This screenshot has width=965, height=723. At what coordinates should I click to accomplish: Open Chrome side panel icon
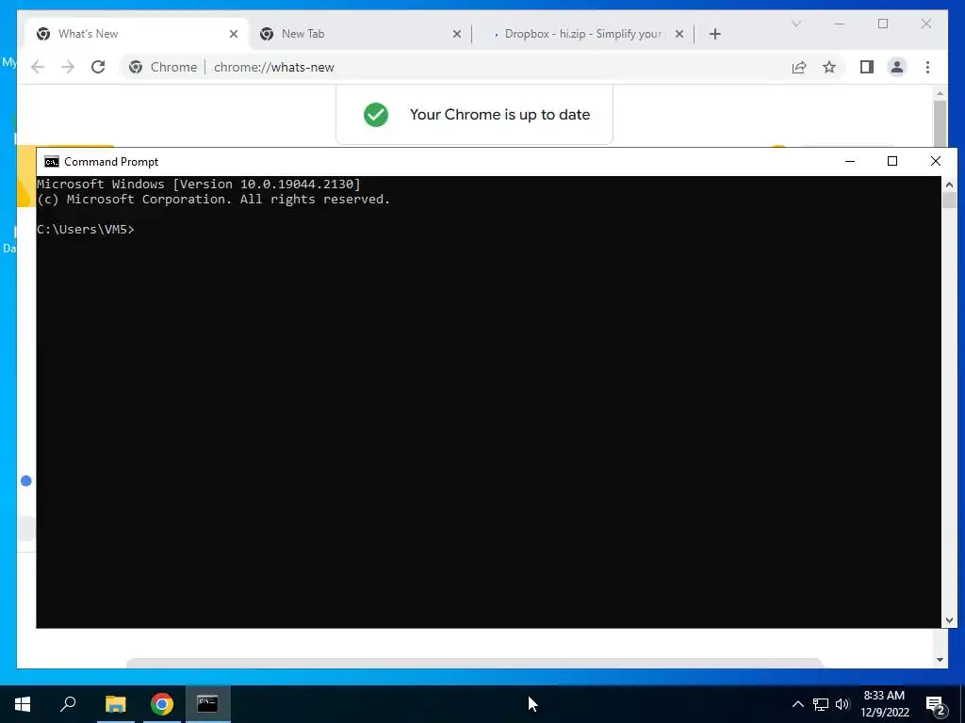pyautogui.click(x=867, y=67)
